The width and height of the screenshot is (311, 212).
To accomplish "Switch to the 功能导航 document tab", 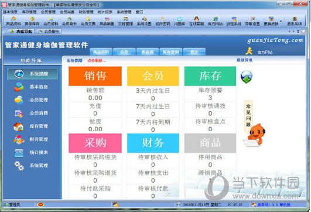I will click(x=21, y=32).
